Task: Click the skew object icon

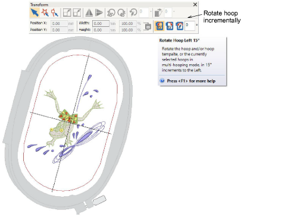Action: (x=158, y=12)
